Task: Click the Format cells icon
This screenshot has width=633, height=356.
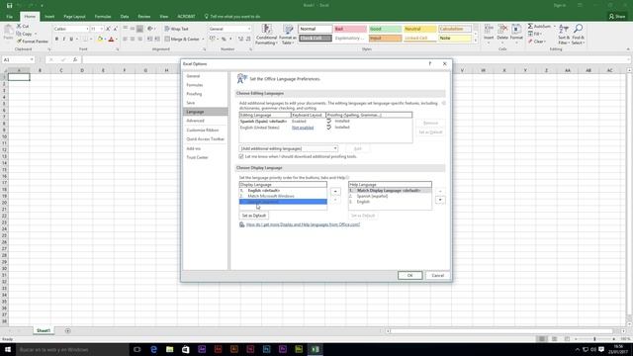Action: 516,29
